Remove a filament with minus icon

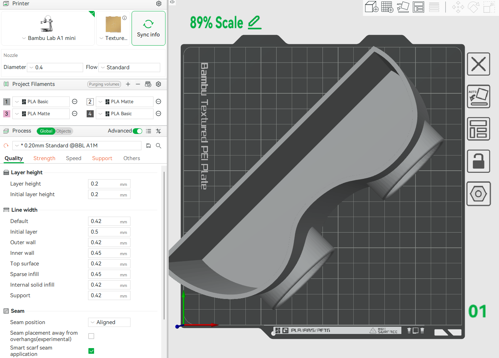point(138,84)
